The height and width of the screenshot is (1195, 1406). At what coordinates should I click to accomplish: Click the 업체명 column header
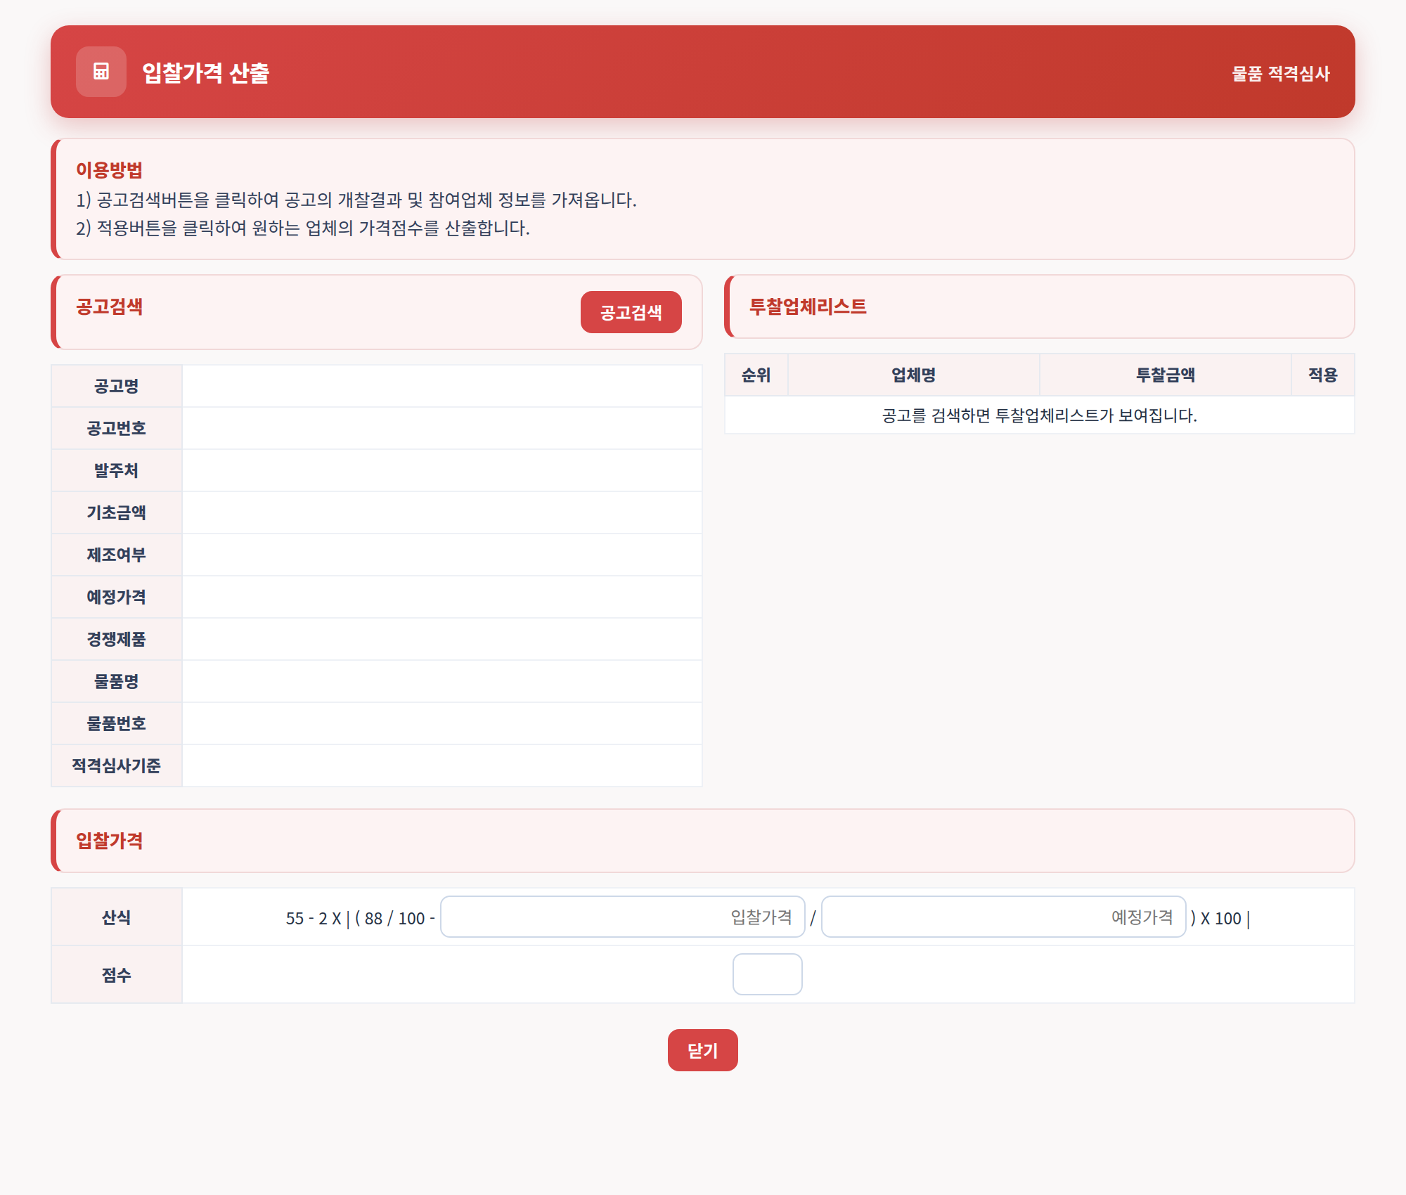tap(914, 375)
